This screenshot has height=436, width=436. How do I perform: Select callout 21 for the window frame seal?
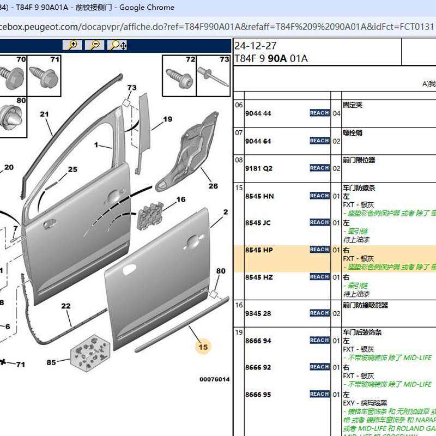click(x=44, y=114)
